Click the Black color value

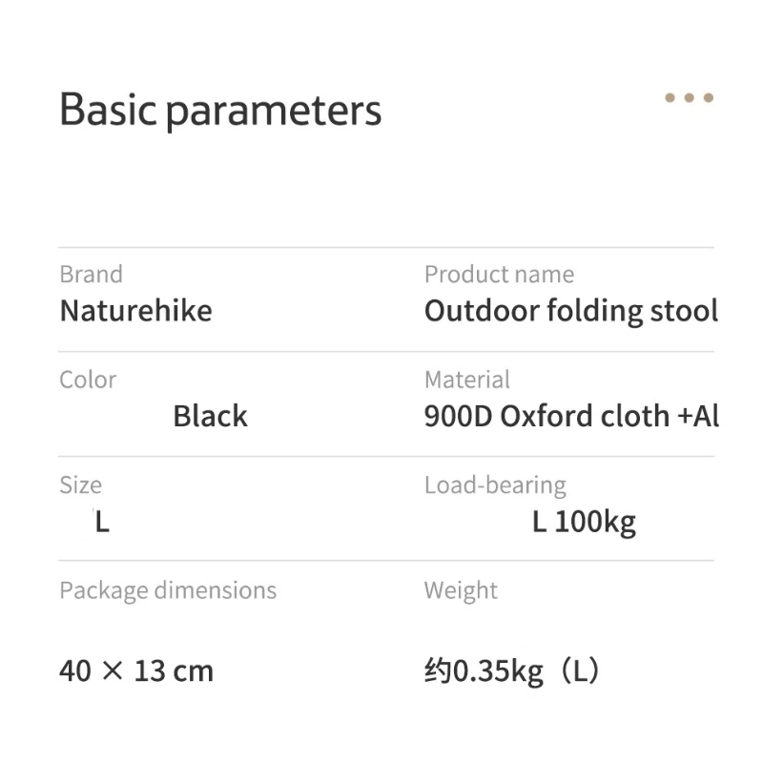(x=210, y=416)
